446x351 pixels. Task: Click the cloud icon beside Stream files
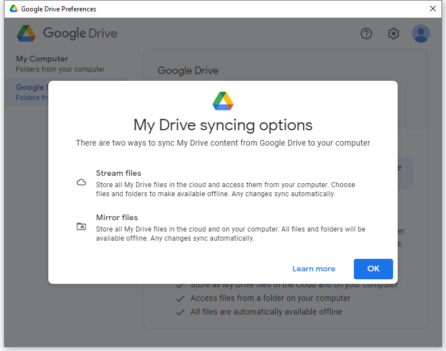(x=81, y=183)
